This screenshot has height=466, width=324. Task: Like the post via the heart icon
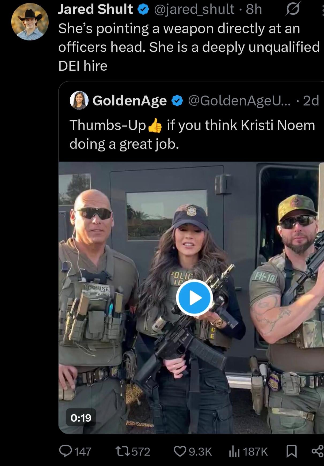coord(180,452)
